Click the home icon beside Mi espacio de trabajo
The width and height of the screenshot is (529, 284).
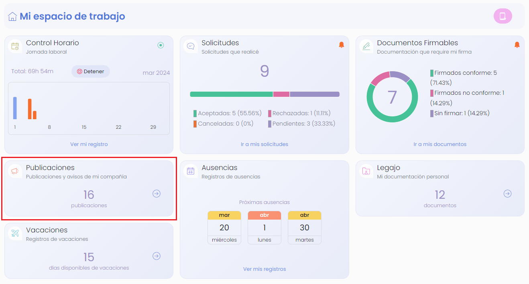[12, 16]
